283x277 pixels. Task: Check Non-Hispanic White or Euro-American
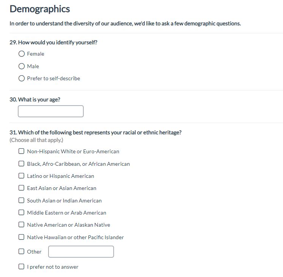(22, 151)
